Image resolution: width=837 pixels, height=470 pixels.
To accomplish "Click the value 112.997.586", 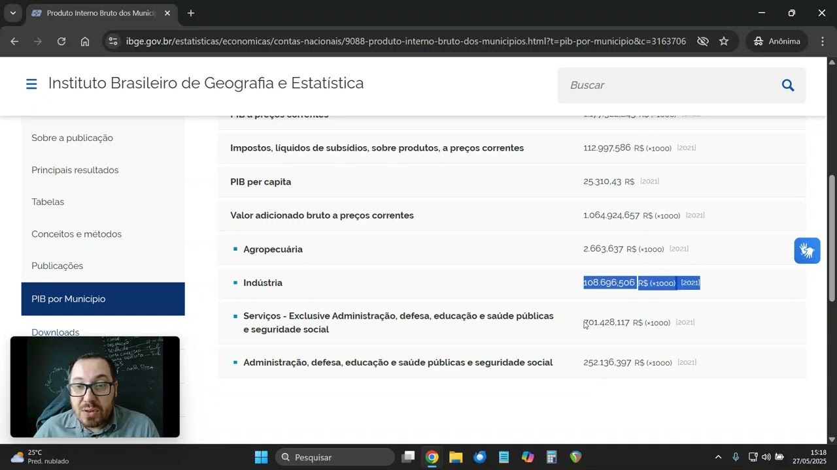I will 607,148.
